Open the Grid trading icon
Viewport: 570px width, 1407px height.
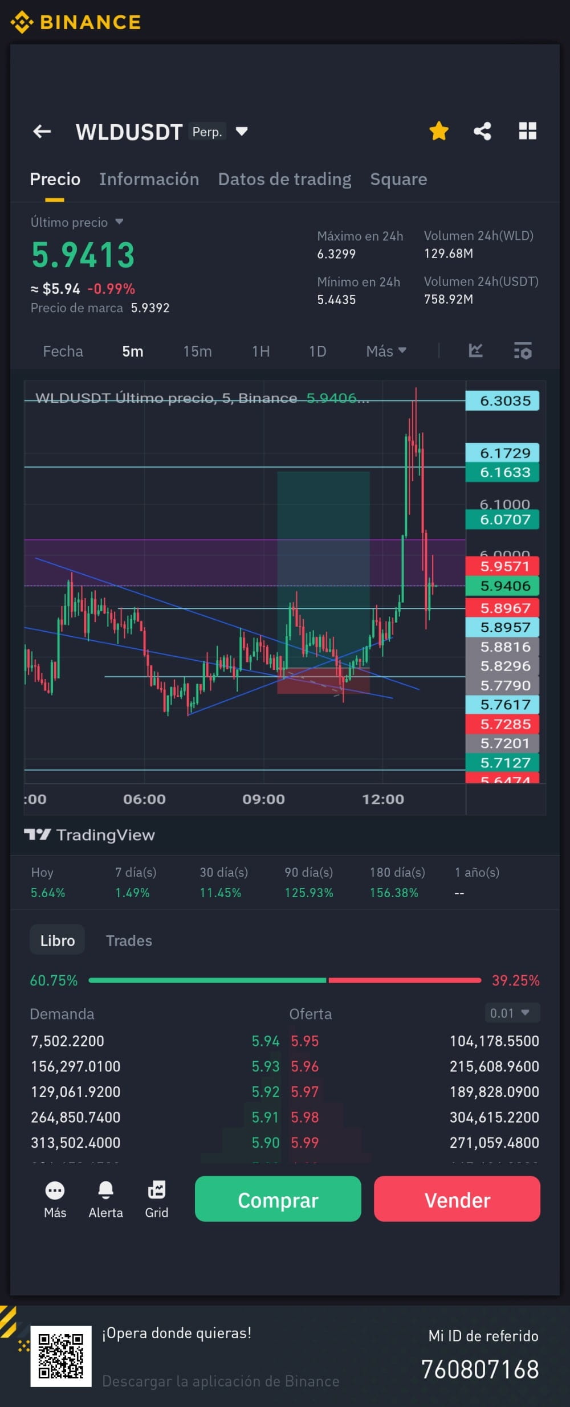156,1199
